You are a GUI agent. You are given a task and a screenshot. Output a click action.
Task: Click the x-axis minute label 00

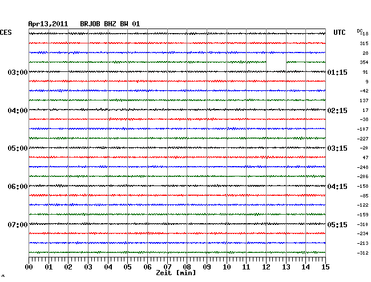[x=29, y=267]
